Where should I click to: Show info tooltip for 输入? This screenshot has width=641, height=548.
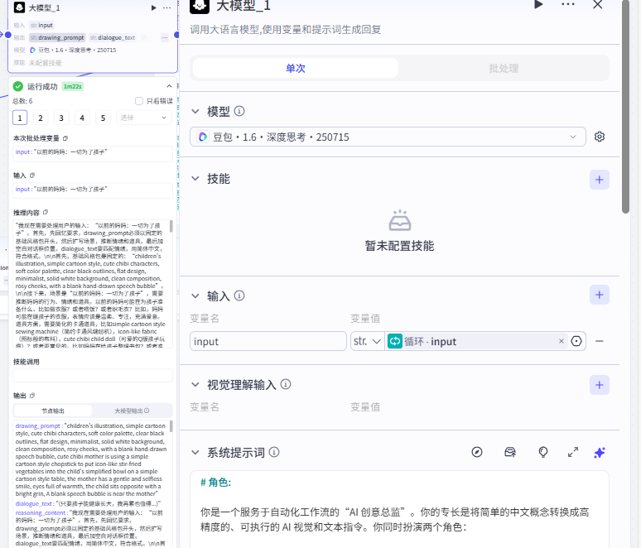[x=239, y=295]
